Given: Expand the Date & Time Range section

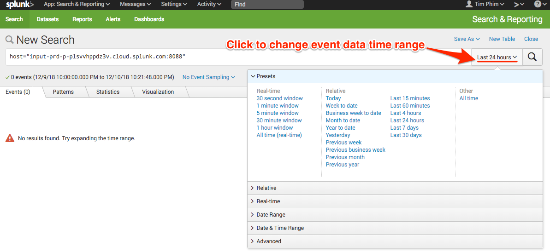Looking at the screenshot, I should tap(395, 228).
